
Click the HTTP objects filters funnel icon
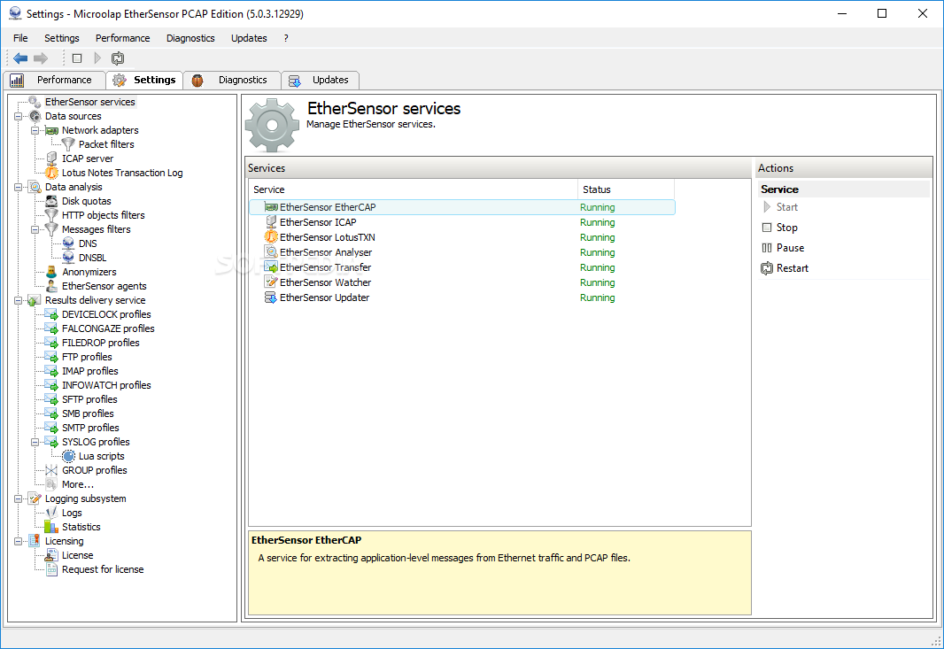click(51, 215)
